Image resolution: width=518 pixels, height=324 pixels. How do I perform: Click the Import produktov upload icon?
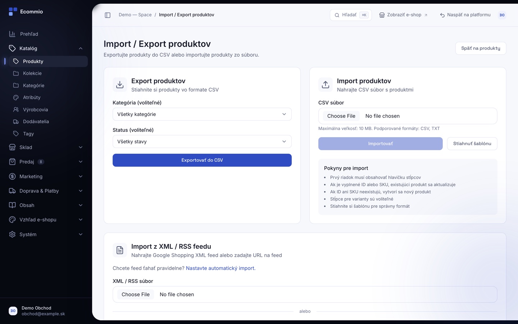[x=326, y=85]
